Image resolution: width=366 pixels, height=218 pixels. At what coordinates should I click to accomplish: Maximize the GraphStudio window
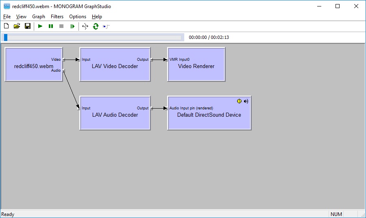coord(338,6)
